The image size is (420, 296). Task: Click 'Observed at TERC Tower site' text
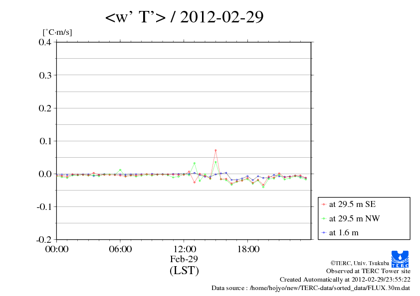[368, 271]
